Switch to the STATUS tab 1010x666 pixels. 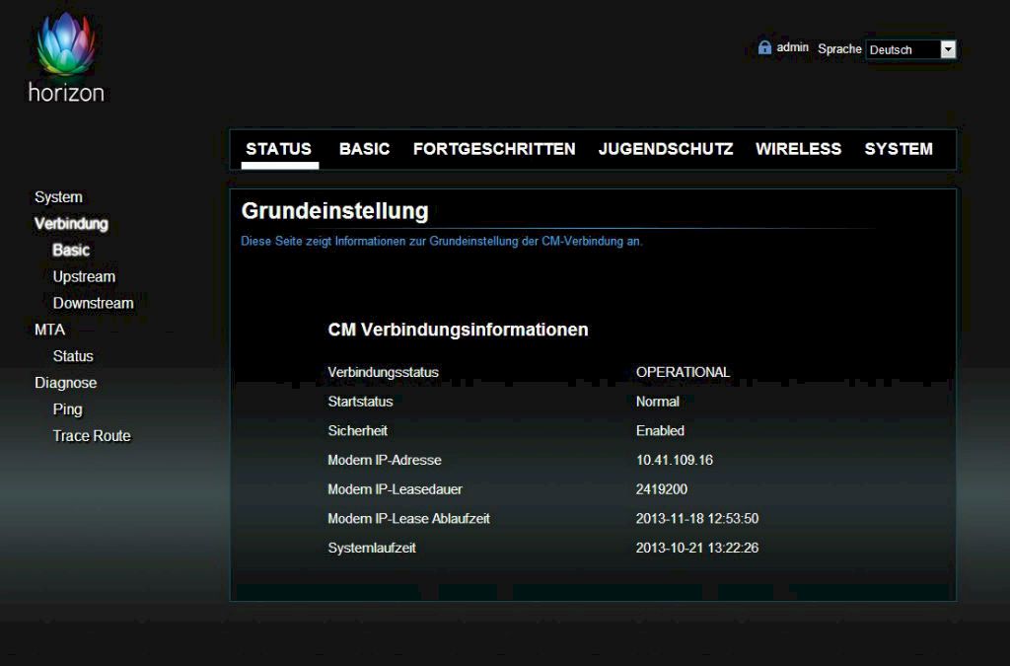point(278,149)
